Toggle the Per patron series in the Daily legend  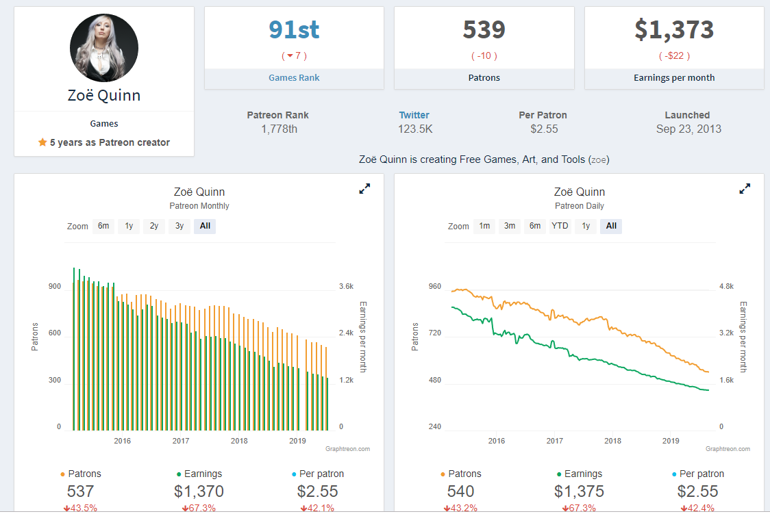click(x=698, y=474)
